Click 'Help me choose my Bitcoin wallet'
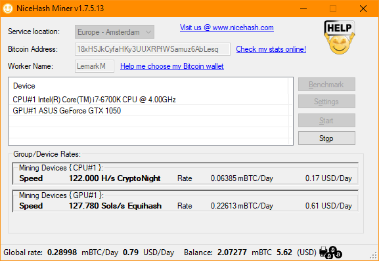379x261 pixels. (172, 66)
